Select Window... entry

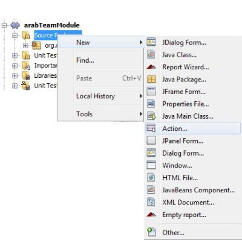click(193, 165)
